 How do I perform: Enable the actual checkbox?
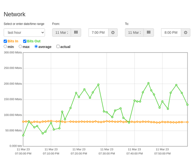pos(58,46)
